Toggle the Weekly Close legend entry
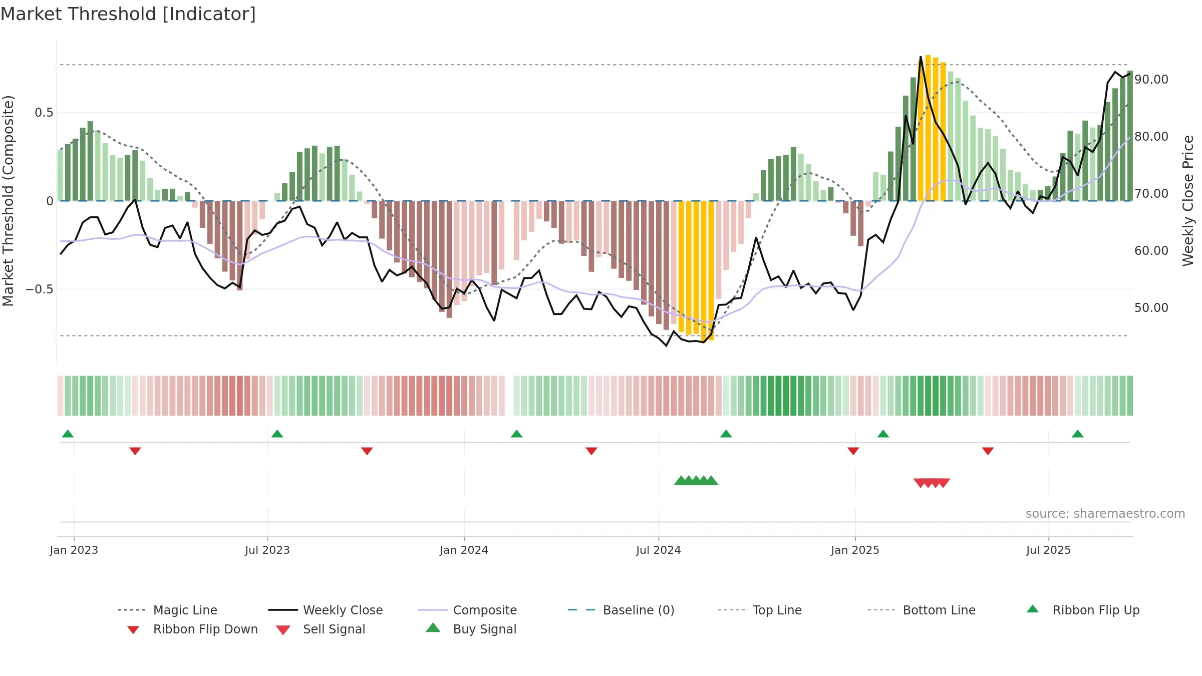The width and height of the screenshot is (1202, 676). [326, 610]
